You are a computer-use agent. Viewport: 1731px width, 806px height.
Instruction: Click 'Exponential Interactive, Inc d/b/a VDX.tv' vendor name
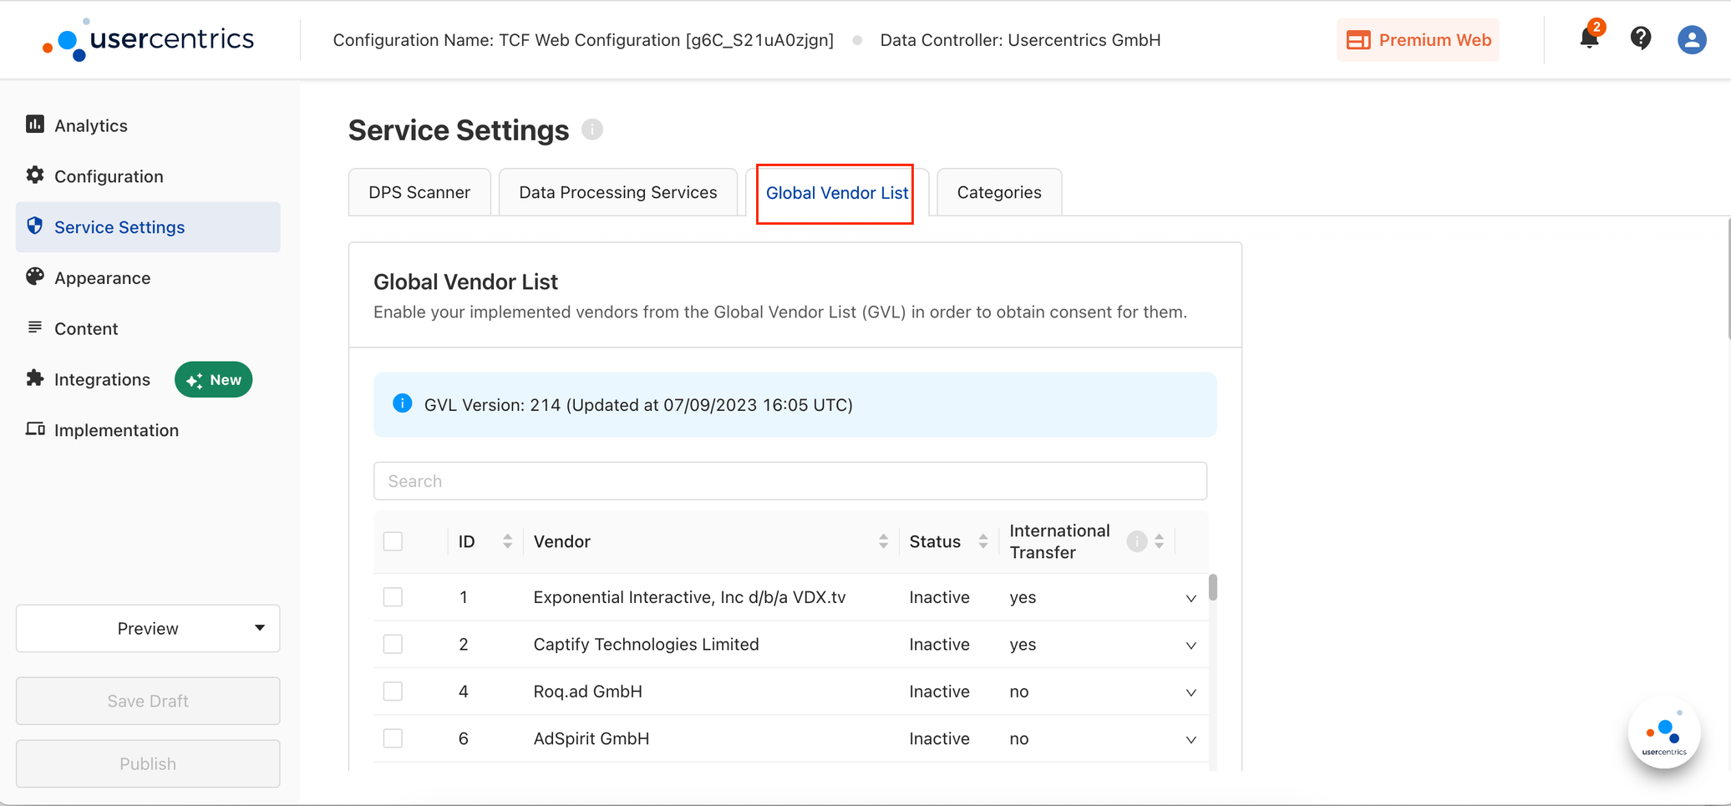[689, 597]
